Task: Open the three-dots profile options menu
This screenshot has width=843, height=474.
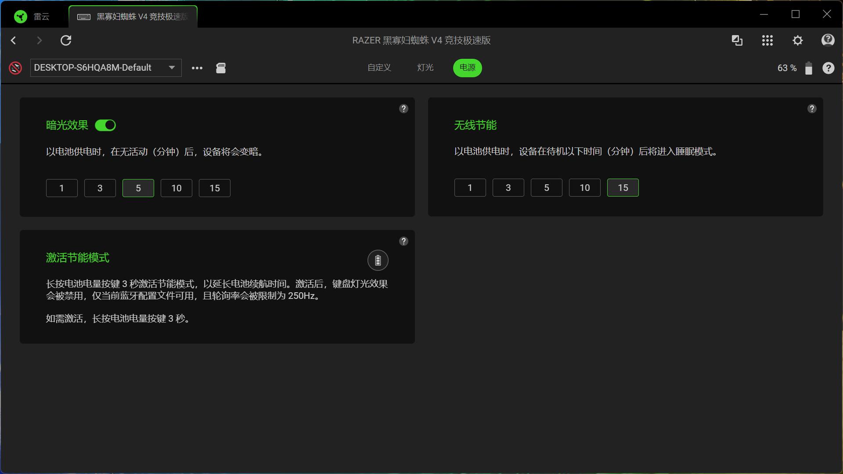Action: click(197, 68)
